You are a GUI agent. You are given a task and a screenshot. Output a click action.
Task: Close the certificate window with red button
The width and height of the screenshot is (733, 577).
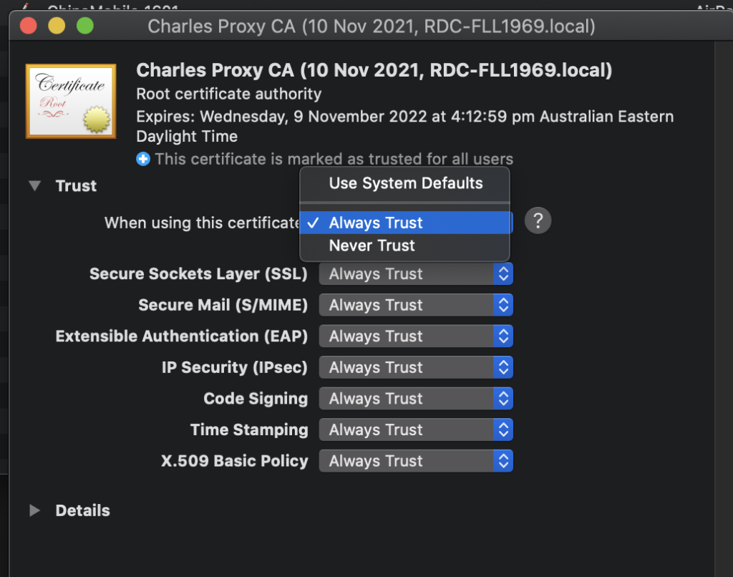28,26
